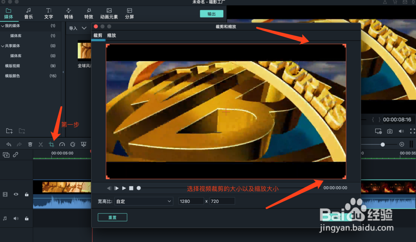Viewport: 416px width, 242px height.
Task: Select 模版视频 in the sidebar
Action: pos(12,66)
